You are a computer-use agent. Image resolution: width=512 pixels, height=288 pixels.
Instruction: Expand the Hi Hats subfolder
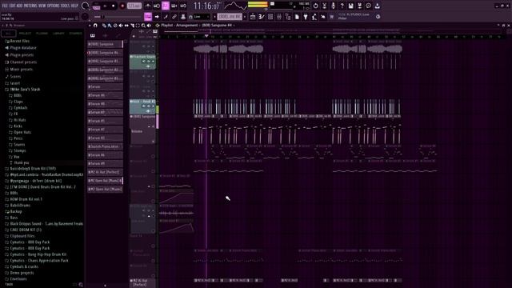pos(19,120)
